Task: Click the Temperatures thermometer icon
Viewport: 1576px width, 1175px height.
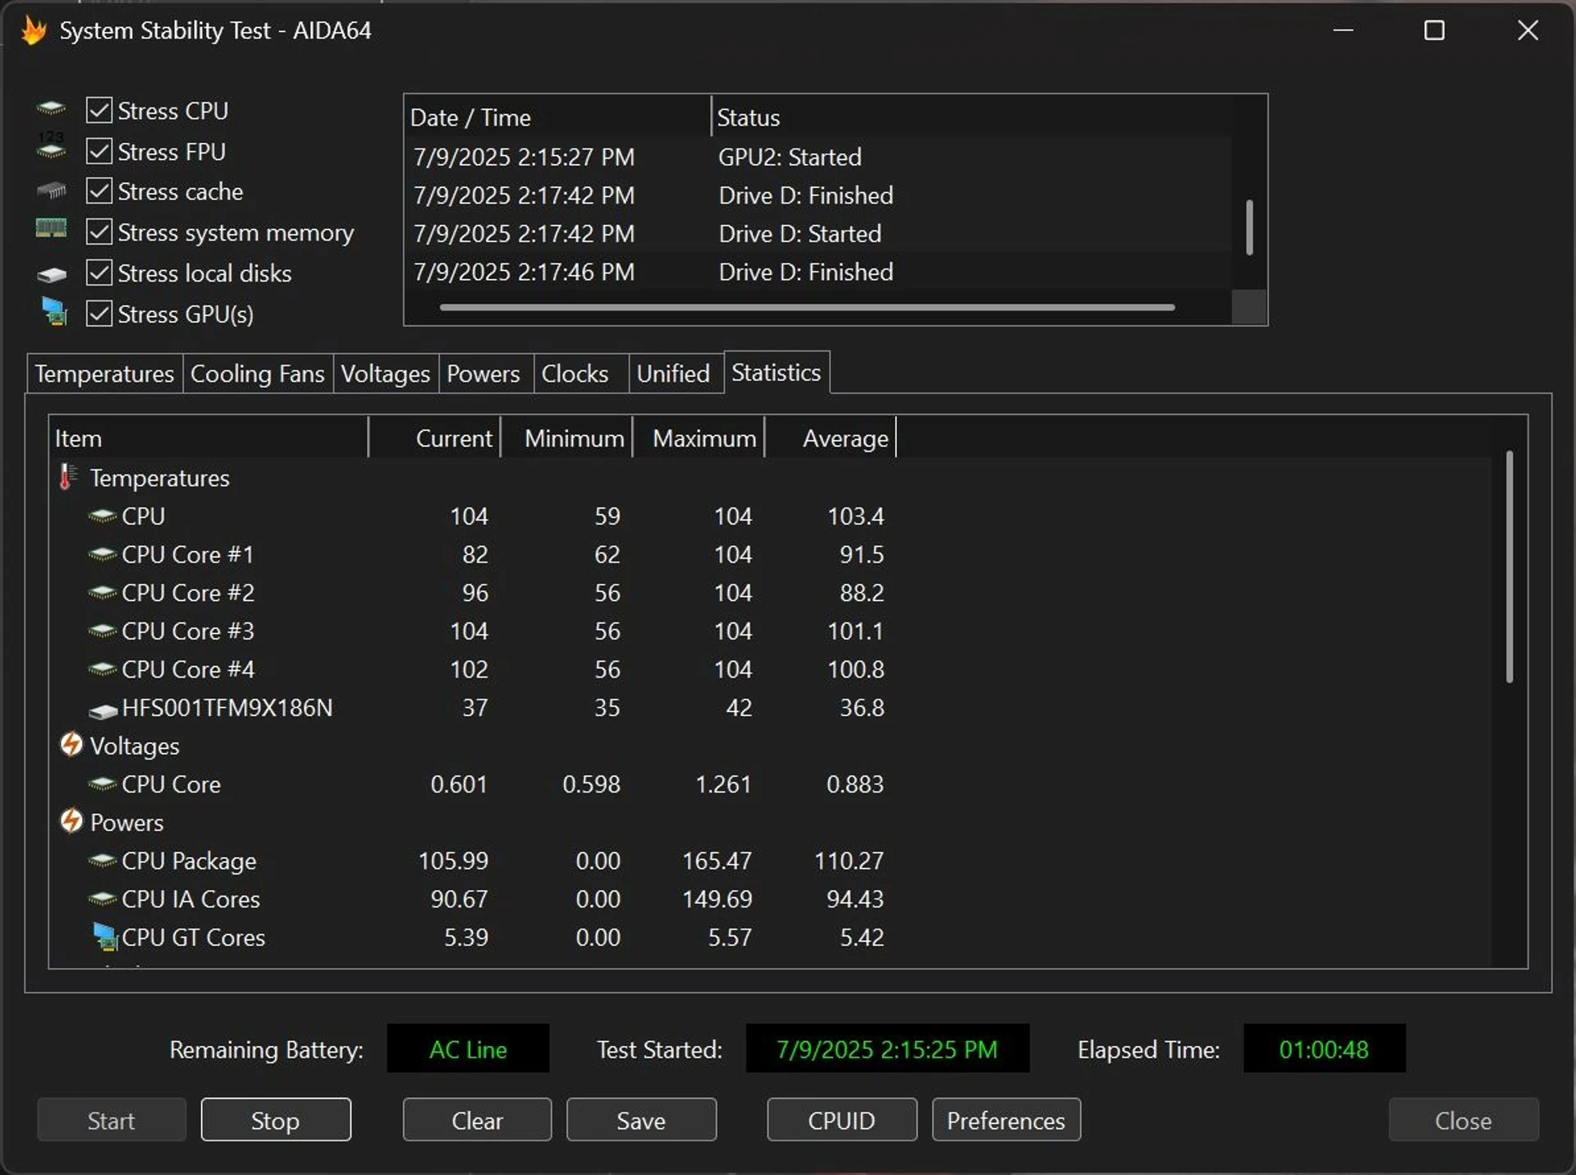Action: [x=68, y=476]
